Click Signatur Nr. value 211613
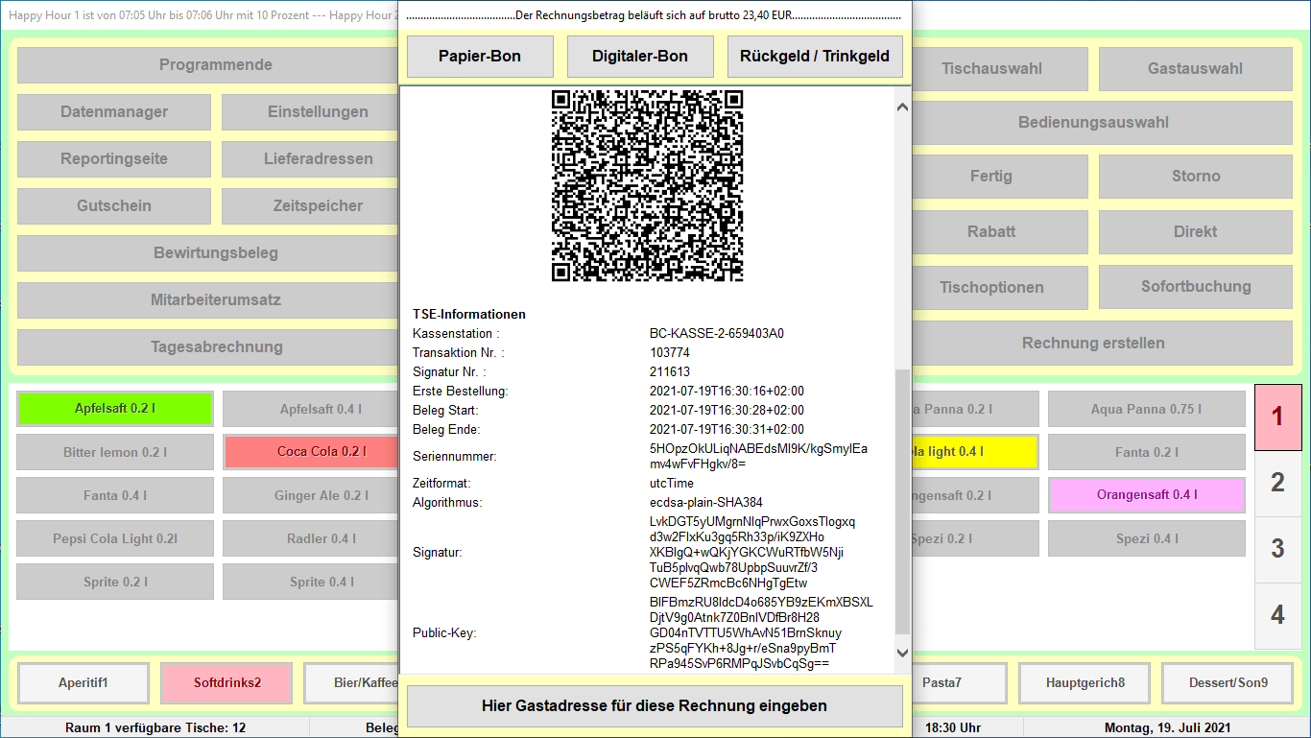The height and width of the screenshot is (738, 1311). [670, 372]
